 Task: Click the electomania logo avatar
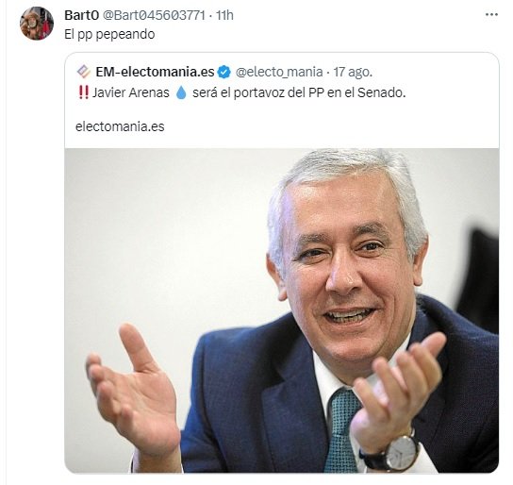point(83,72)
